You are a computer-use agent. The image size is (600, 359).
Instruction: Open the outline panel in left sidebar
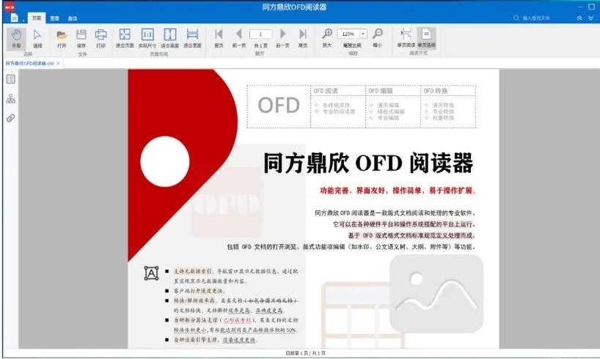coord(11,79)
